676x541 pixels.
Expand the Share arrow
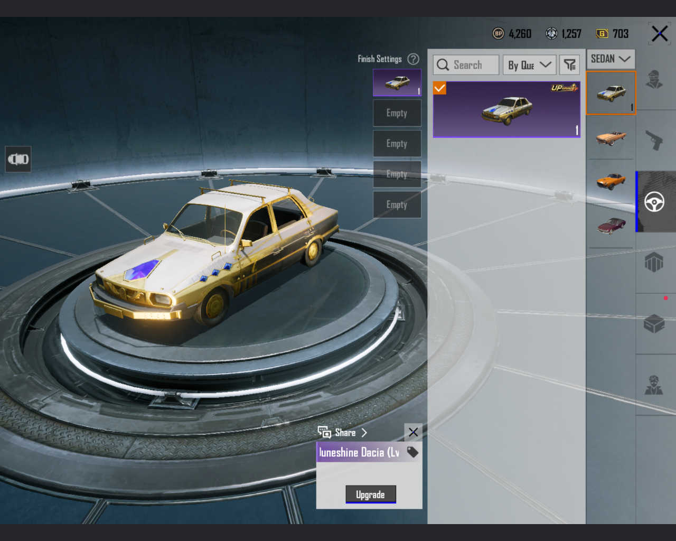point(364,433)
